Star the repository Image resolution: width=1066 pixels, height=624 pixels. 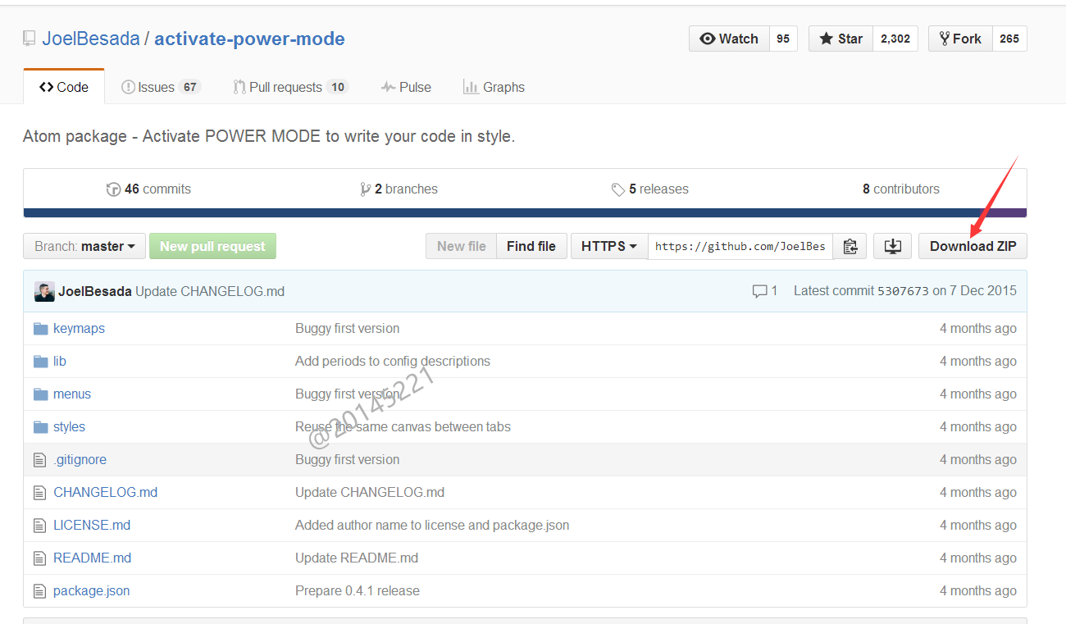(840, 39)
